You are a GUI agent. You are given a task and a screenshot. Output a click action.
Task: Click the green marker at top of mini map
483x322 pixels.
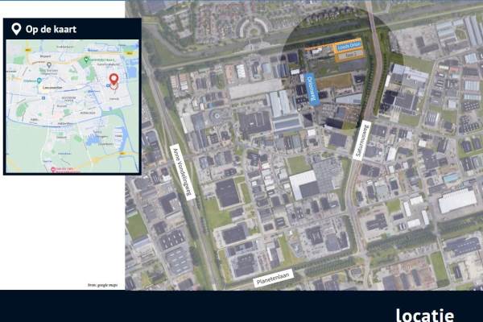coord(87,60)
